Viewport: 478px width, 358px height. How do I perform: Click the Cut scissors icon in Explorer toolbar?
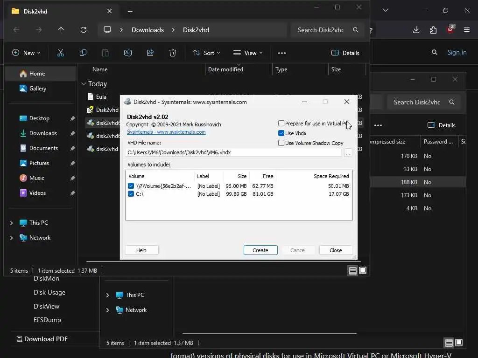click(61, 53)
